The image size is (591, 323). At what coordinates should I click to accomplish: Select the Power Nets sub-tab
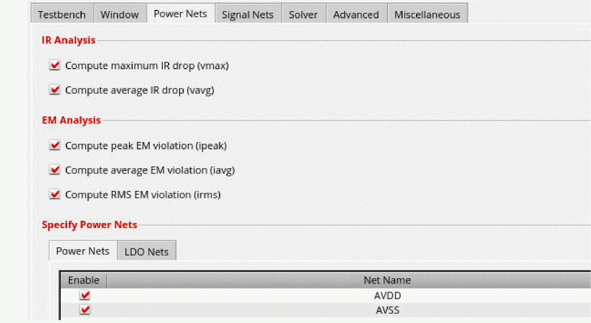click(x=82, y=251)
